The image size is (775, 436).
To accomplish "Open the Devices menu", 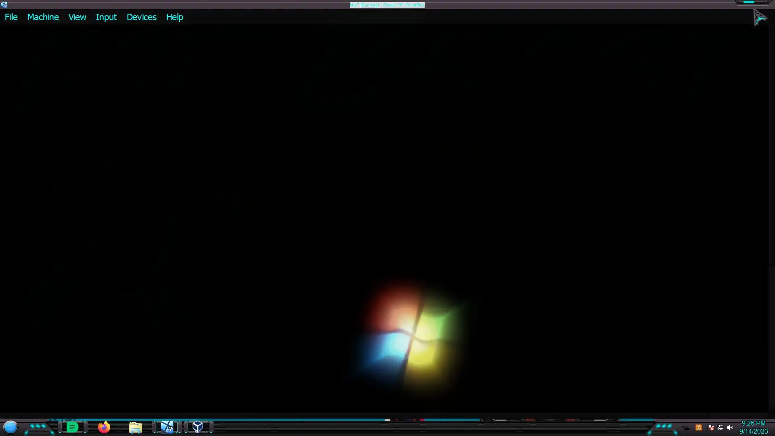I will pos(141,17).
